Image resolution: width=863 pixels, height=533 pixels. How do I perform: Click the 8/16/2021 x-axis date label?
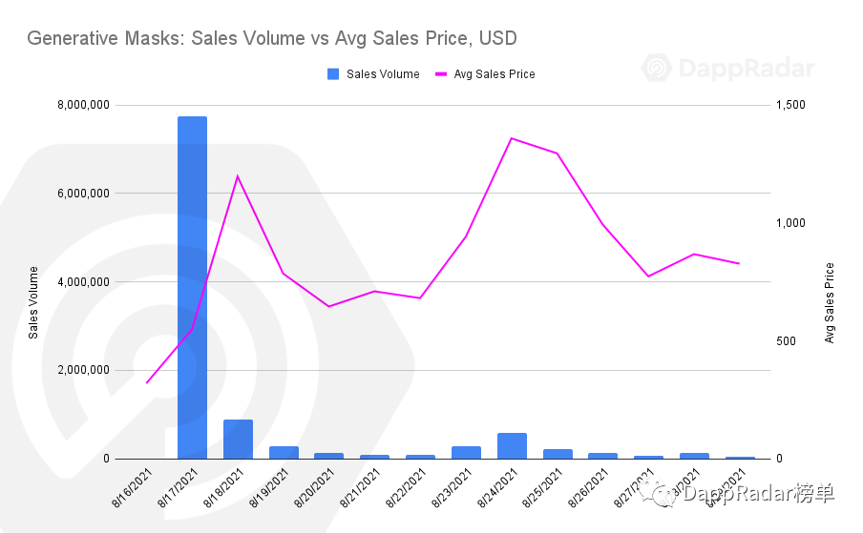pos(131,487)
